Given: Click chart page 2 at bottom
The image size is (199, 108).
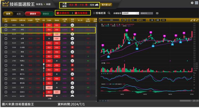Looking at the screenshot, I should pos(103,101).
